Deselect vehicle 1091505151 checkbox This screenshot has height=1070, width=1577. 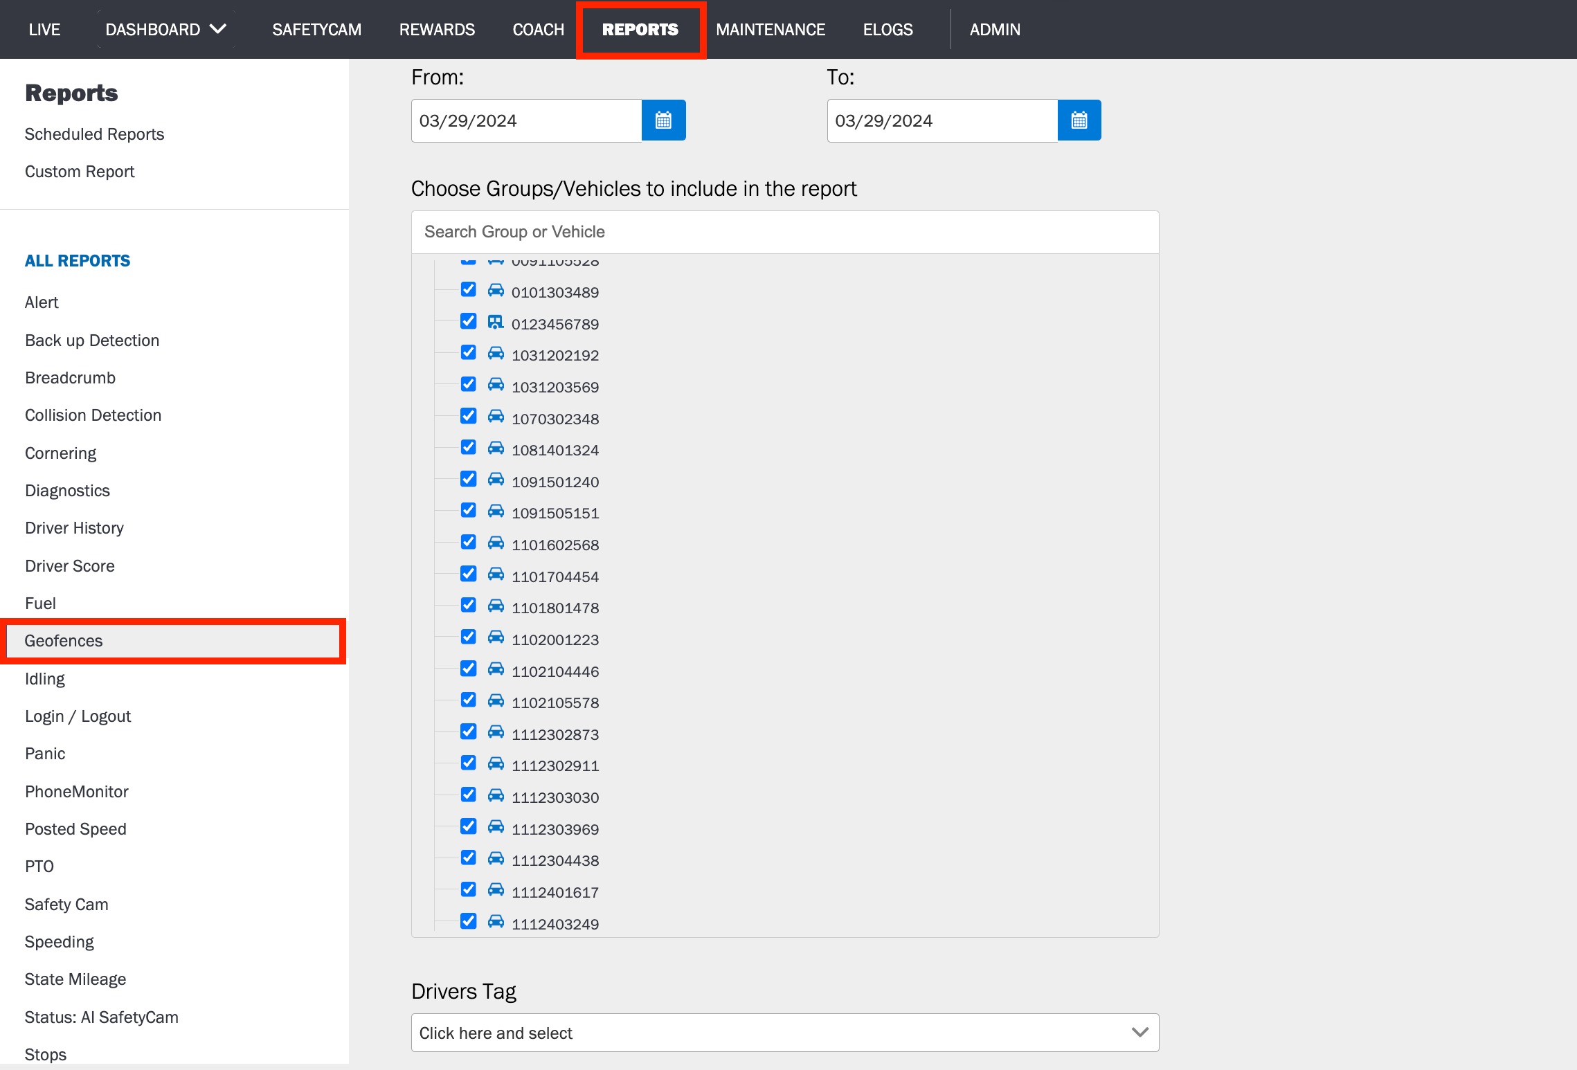click(x=469, y=510)
